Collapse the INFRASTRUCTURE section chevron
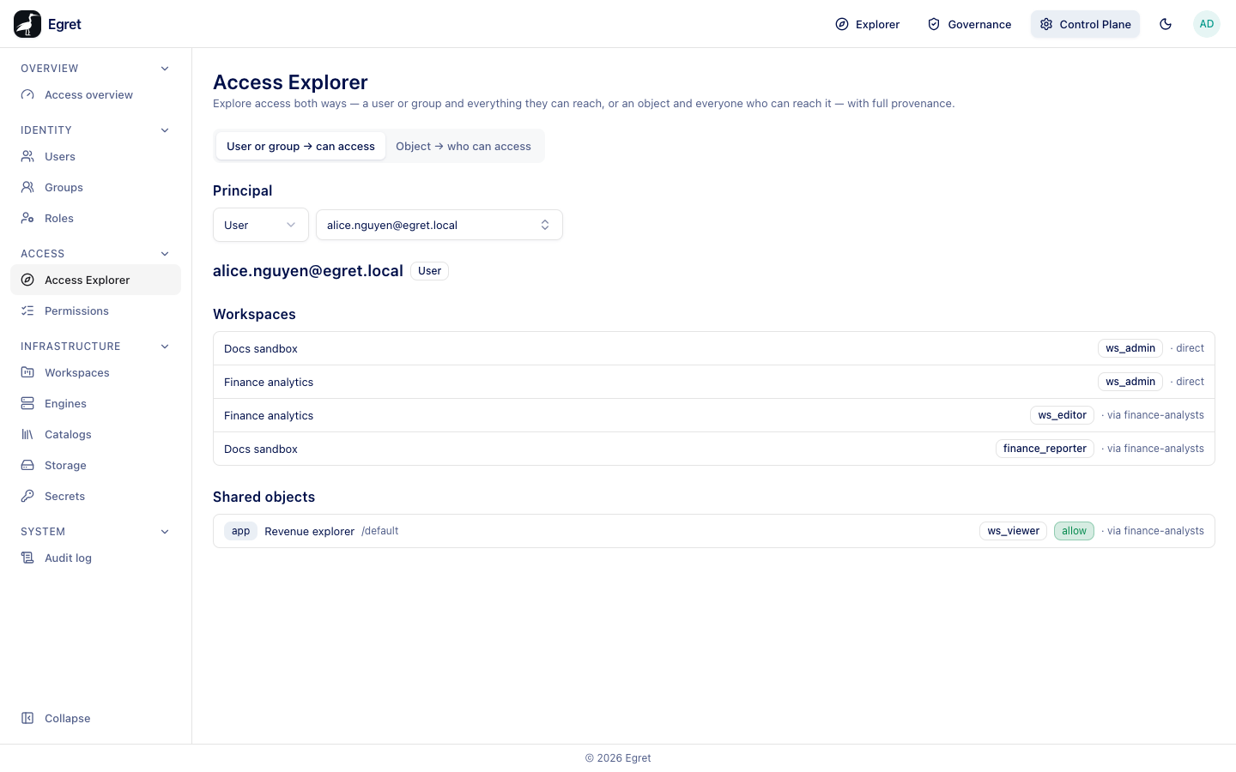1236x772 pixels. click(x=165, y=347)
